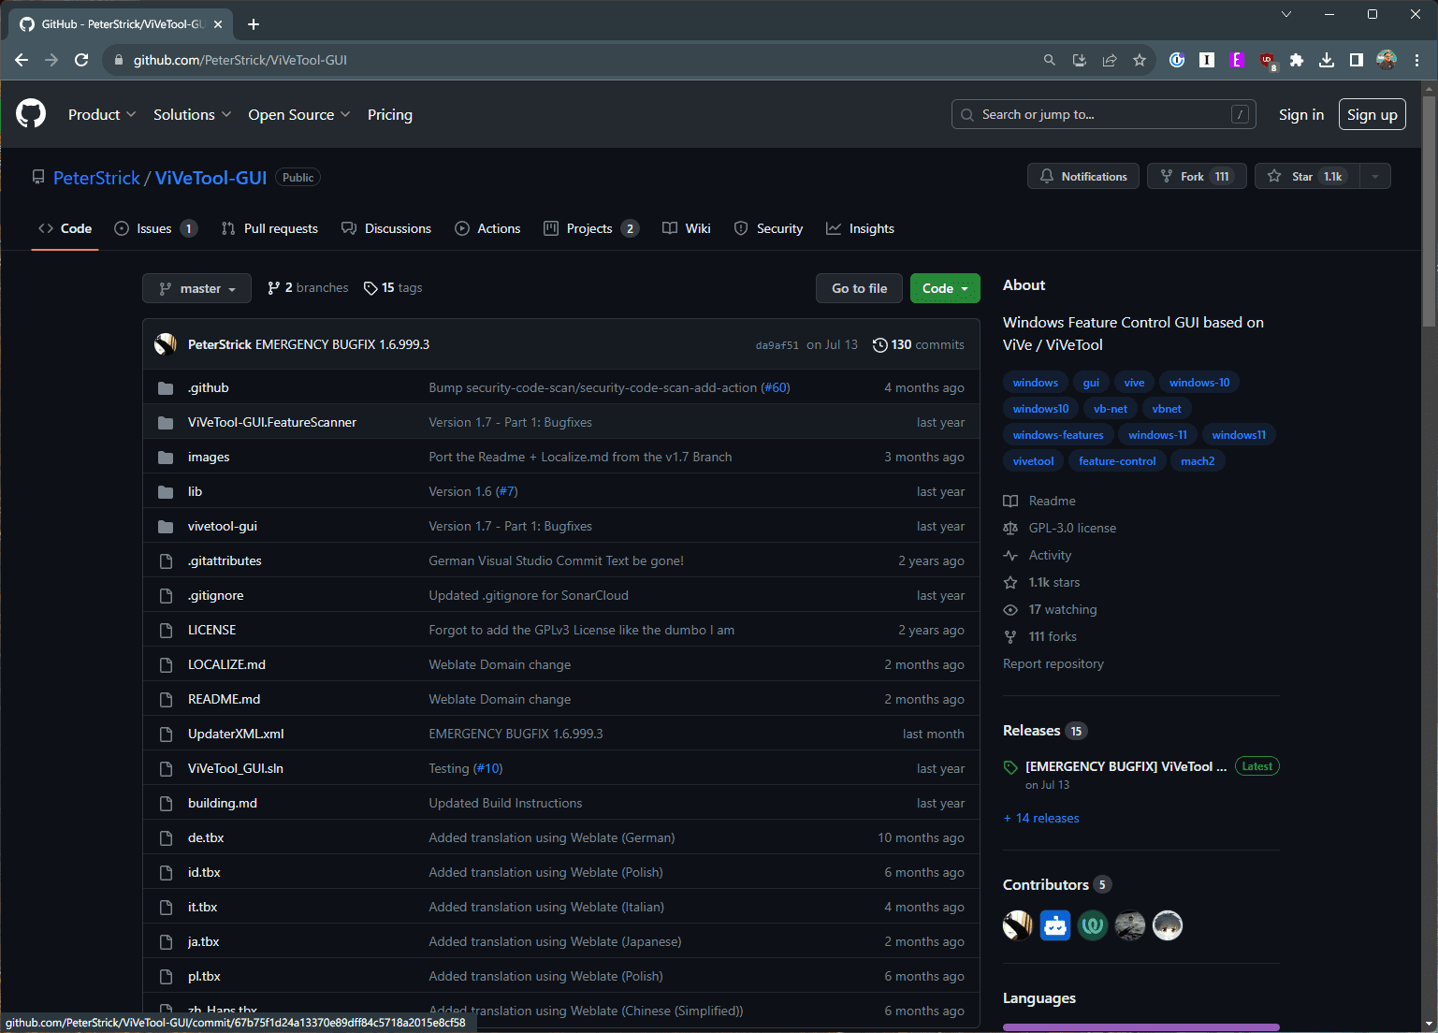Screen dimensions: 1438x1033
Task: Open browser downloads icon
Action: (1327, 60)
